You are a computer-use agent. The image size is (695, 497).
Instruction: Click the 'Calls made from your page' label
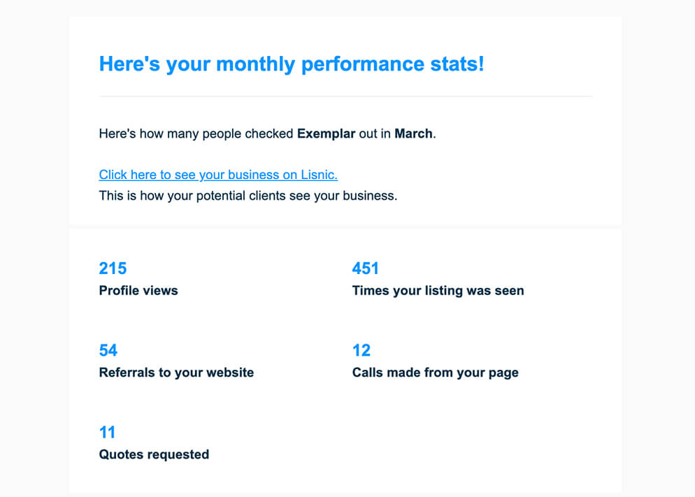click(435, 373)
